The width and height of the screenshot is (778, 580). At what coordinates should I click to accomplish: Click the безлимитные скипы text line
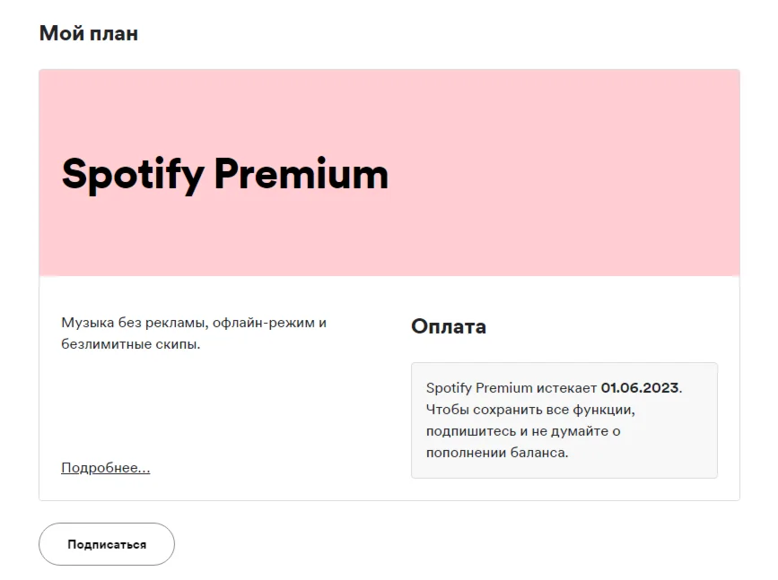(x=130, y=343)
